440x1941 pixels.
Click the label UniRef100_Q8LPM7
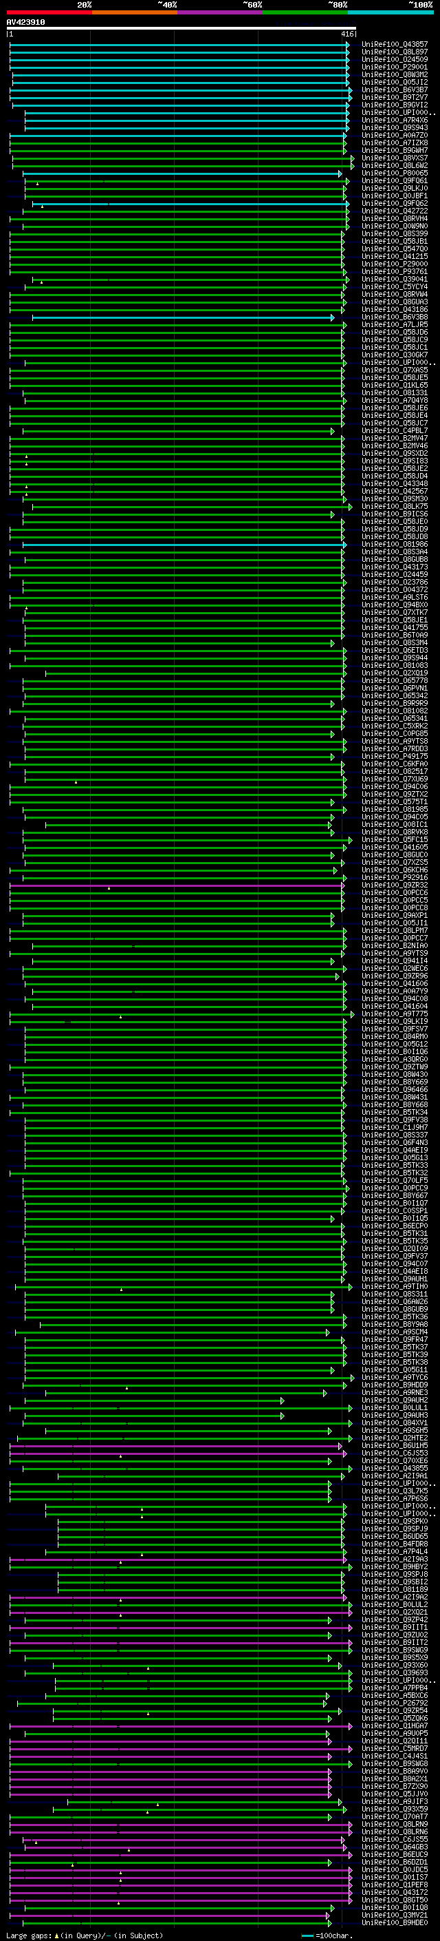tap(394, 932)
